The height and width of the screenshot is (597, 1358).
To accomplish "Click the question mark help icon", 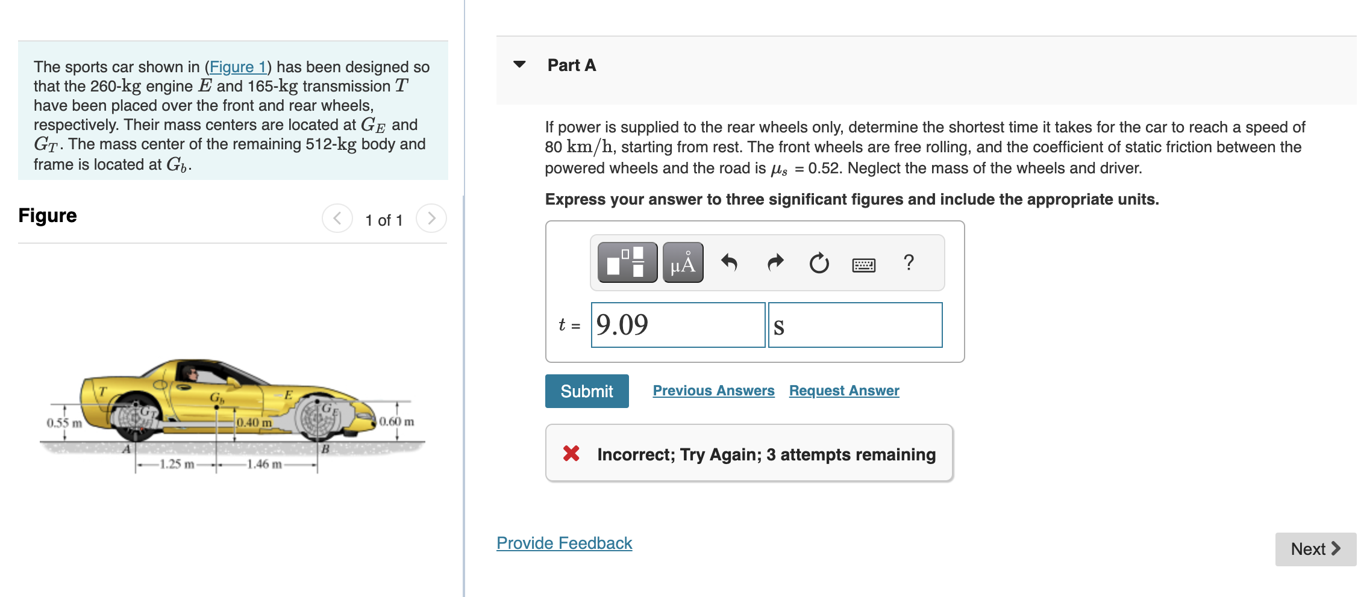I will pos(909,262).
